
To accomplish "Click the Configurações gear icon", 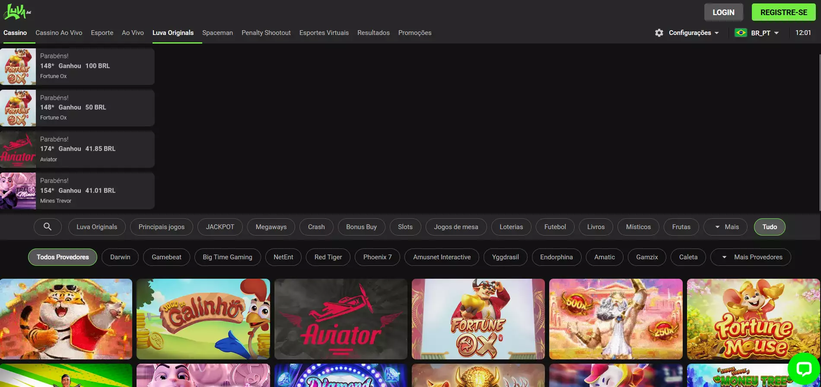I will [659, 33].
